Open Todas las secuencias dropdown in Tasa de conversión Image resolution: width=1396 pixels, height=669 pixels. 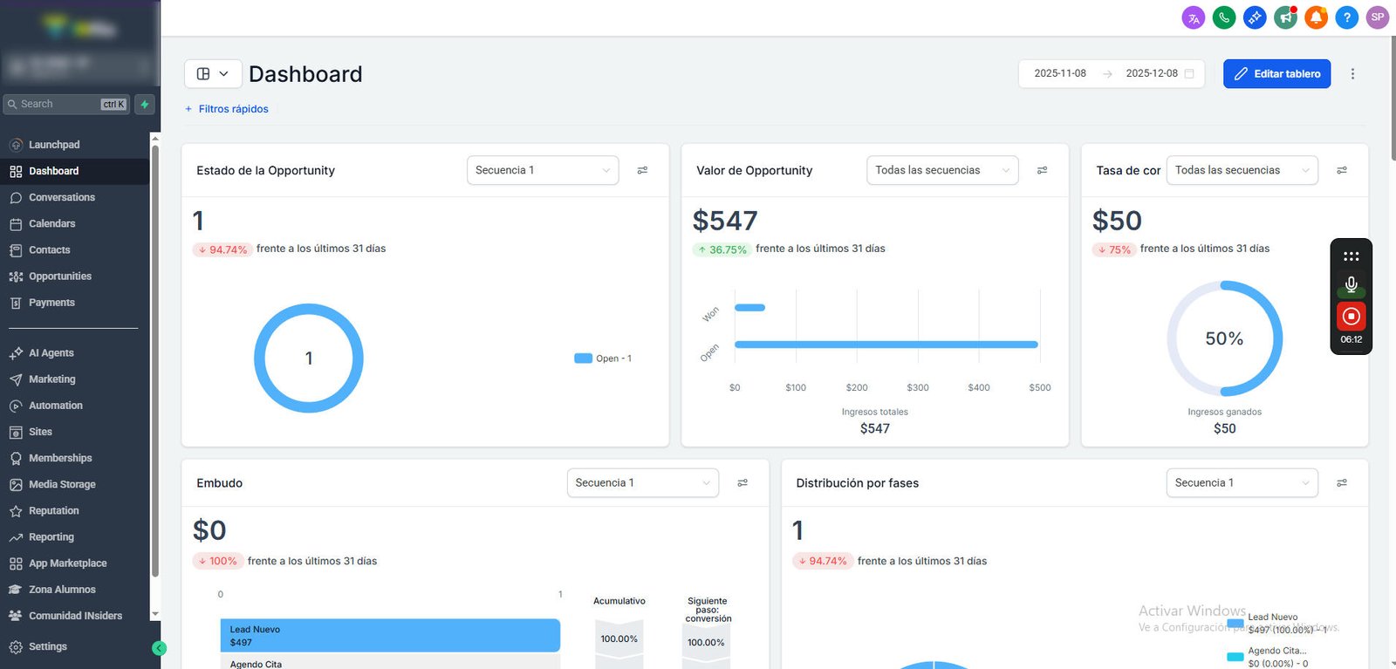point(1242,170)
